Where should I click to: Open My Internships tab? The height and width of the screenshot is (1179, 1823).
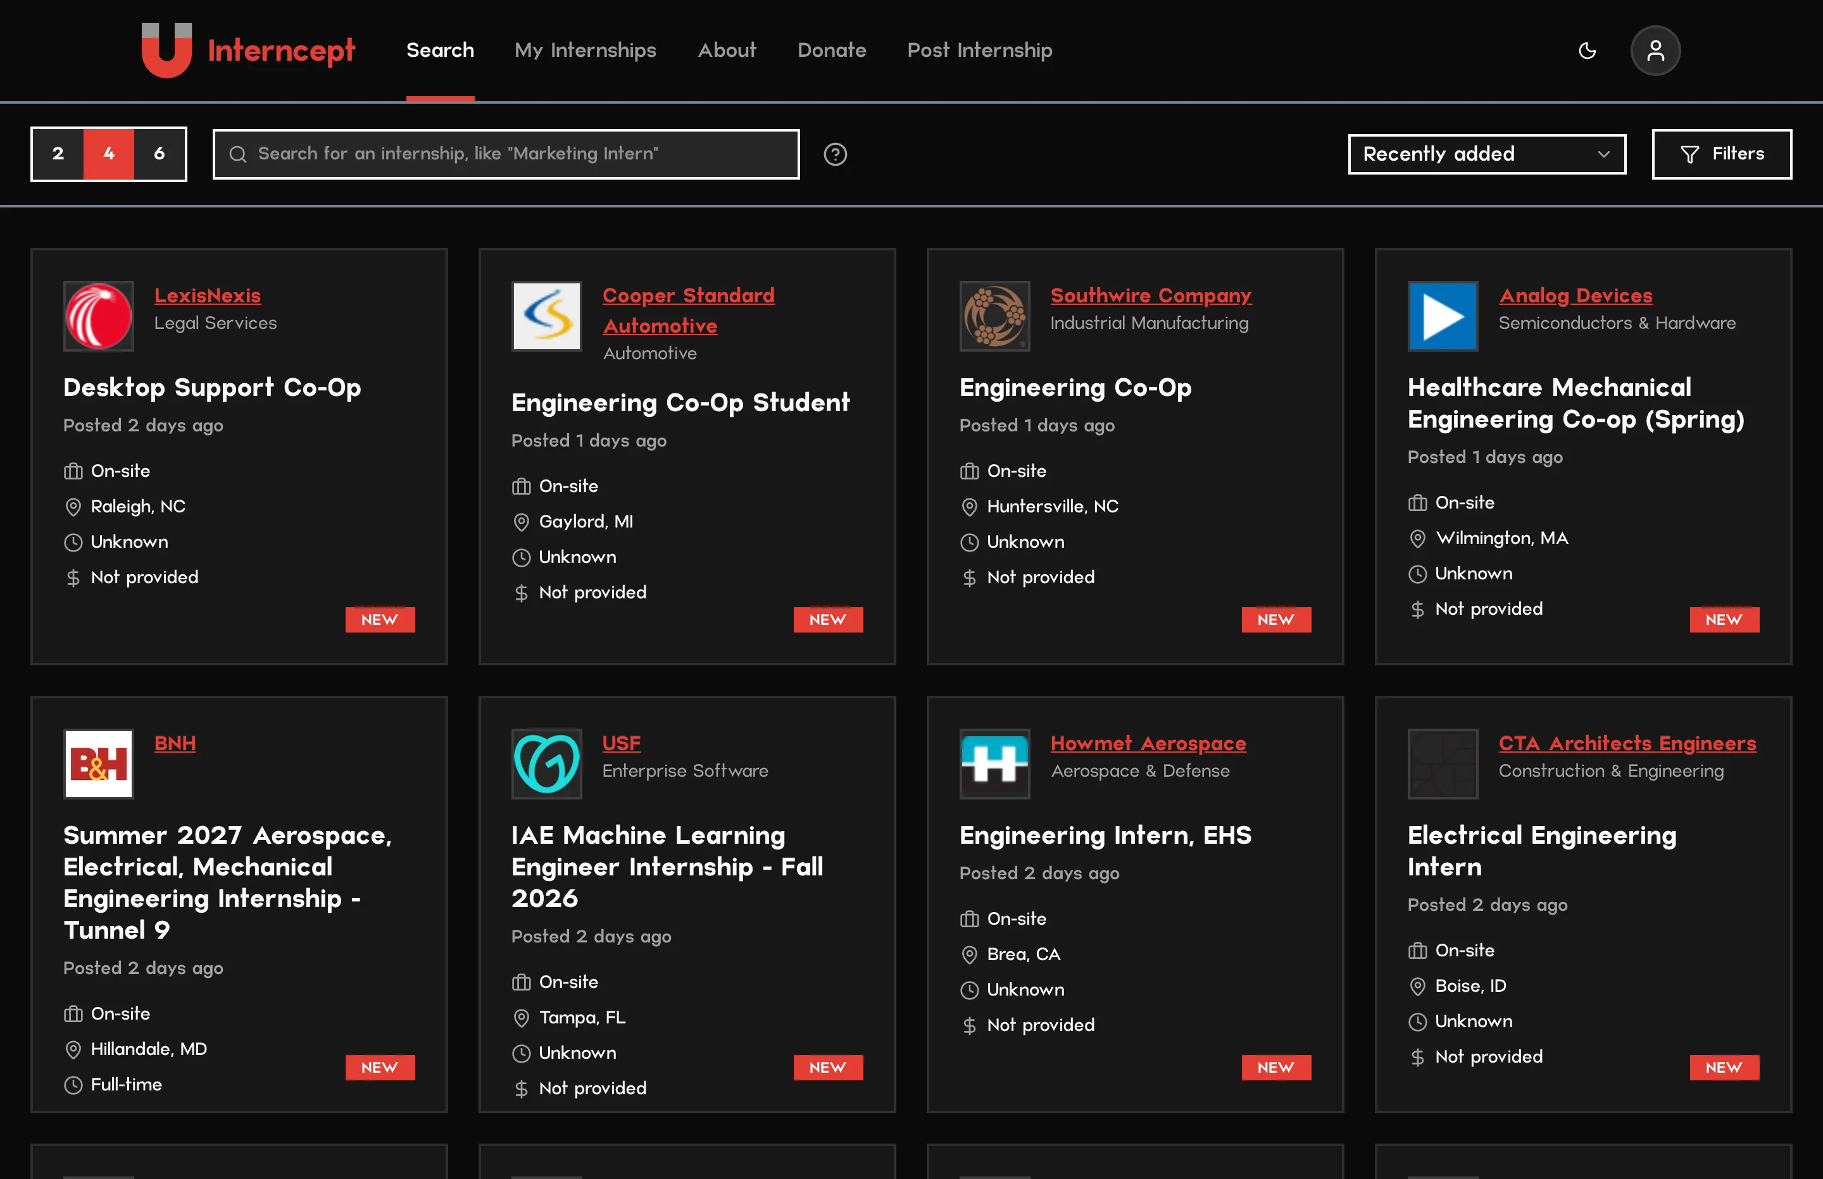pos(586,51)
